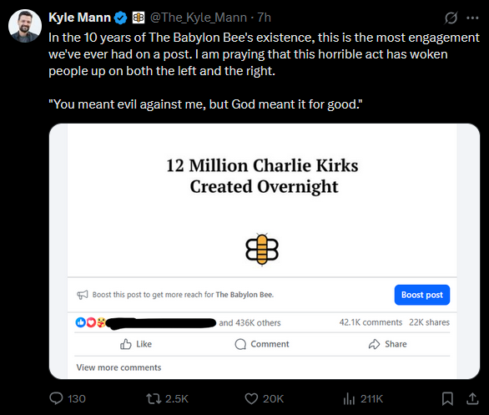Like the tweet with heart icon
The width and height of the screenshot is (489, 415).
[x=251, y=398]
